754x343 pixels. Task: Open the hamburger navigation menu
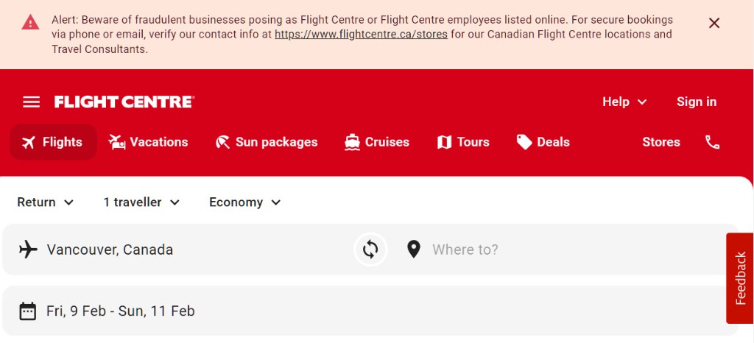click(31, 102)
